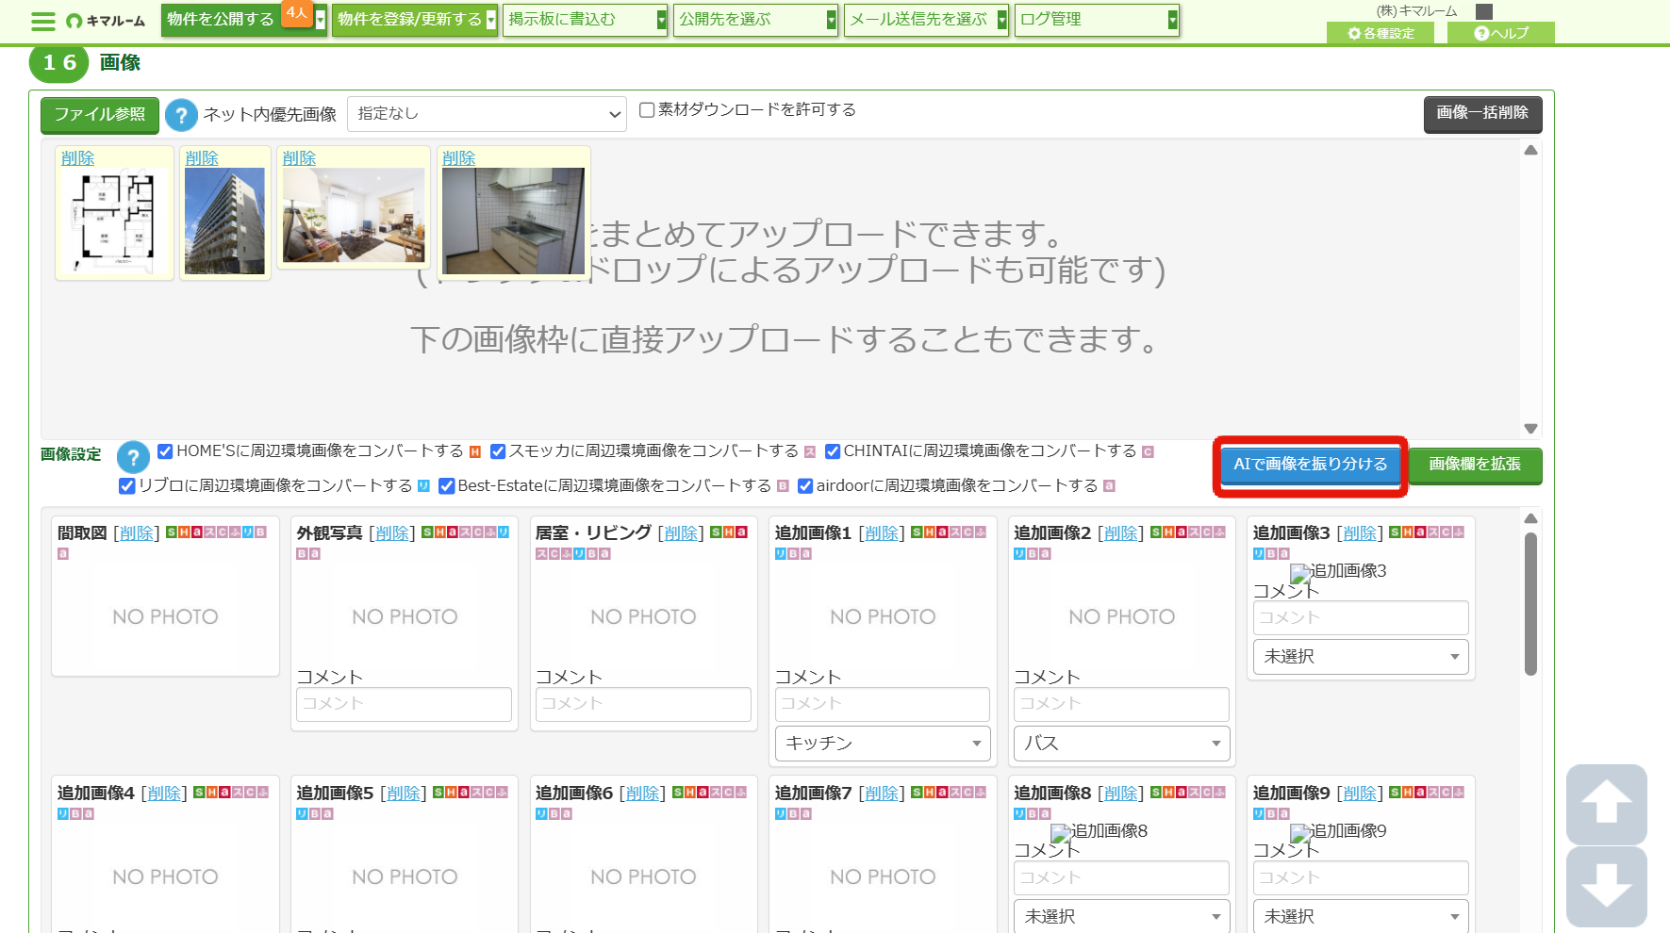Viewport: 1670px width, 933px height.
Task: Click the HOME'S portal icon after its checkbox label
Action: point(475,452)
